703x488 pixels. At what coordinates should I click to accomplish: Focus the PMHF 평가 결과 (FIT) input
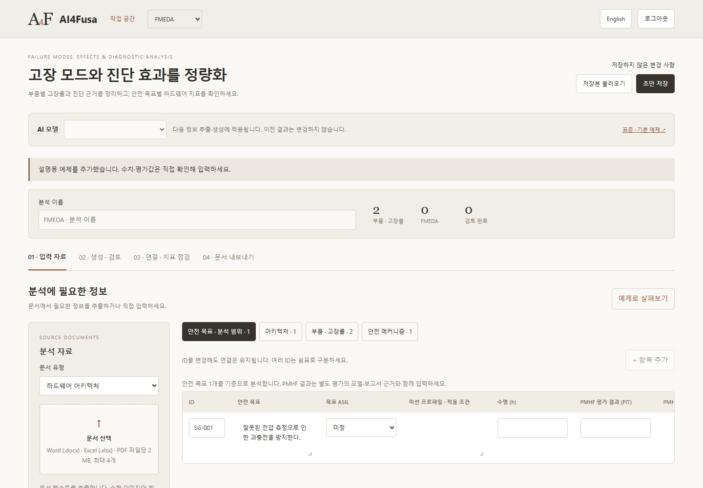[616, 428]
